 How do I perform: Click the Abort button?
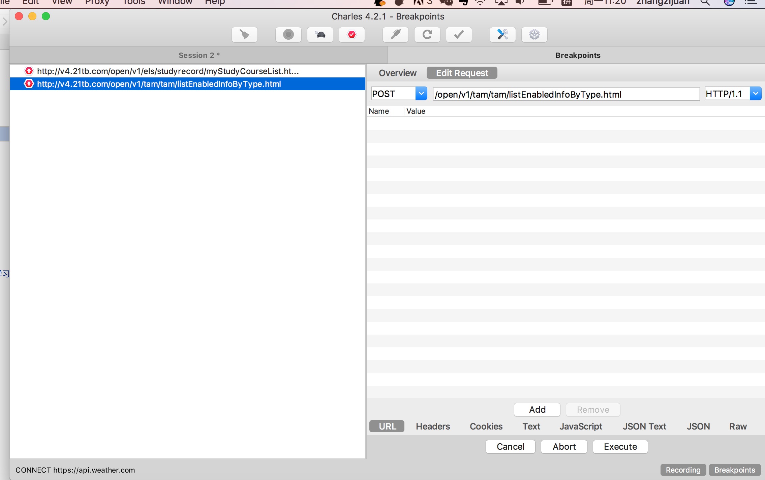tap(564, 447)
